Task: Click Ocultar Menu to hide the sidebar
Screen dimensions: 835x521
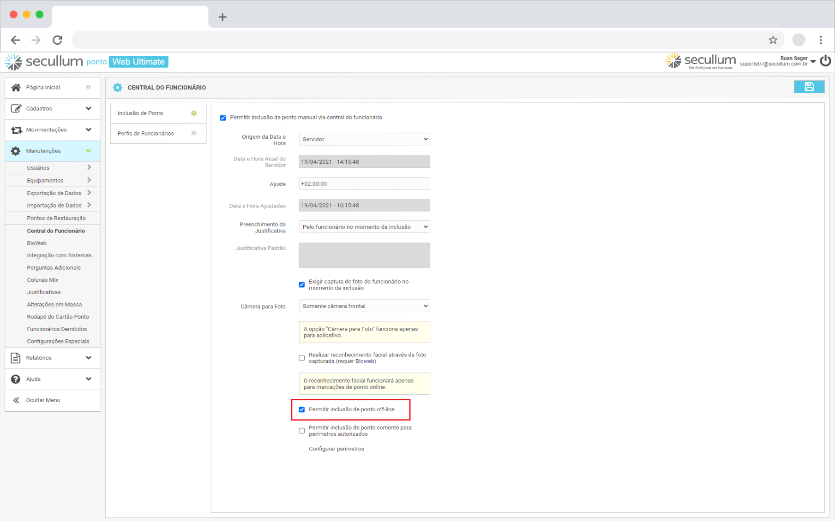Action: tap(43, 400)
